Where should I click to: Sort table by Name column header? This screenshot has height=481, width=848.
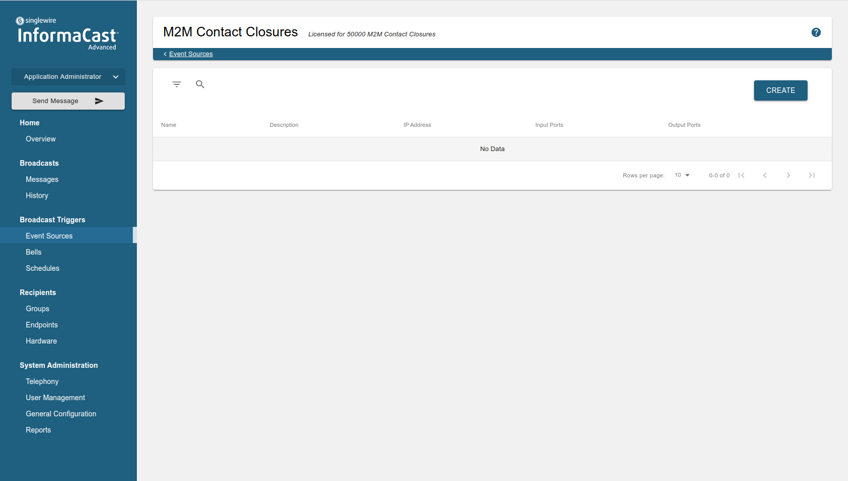(x=169, y=125)
